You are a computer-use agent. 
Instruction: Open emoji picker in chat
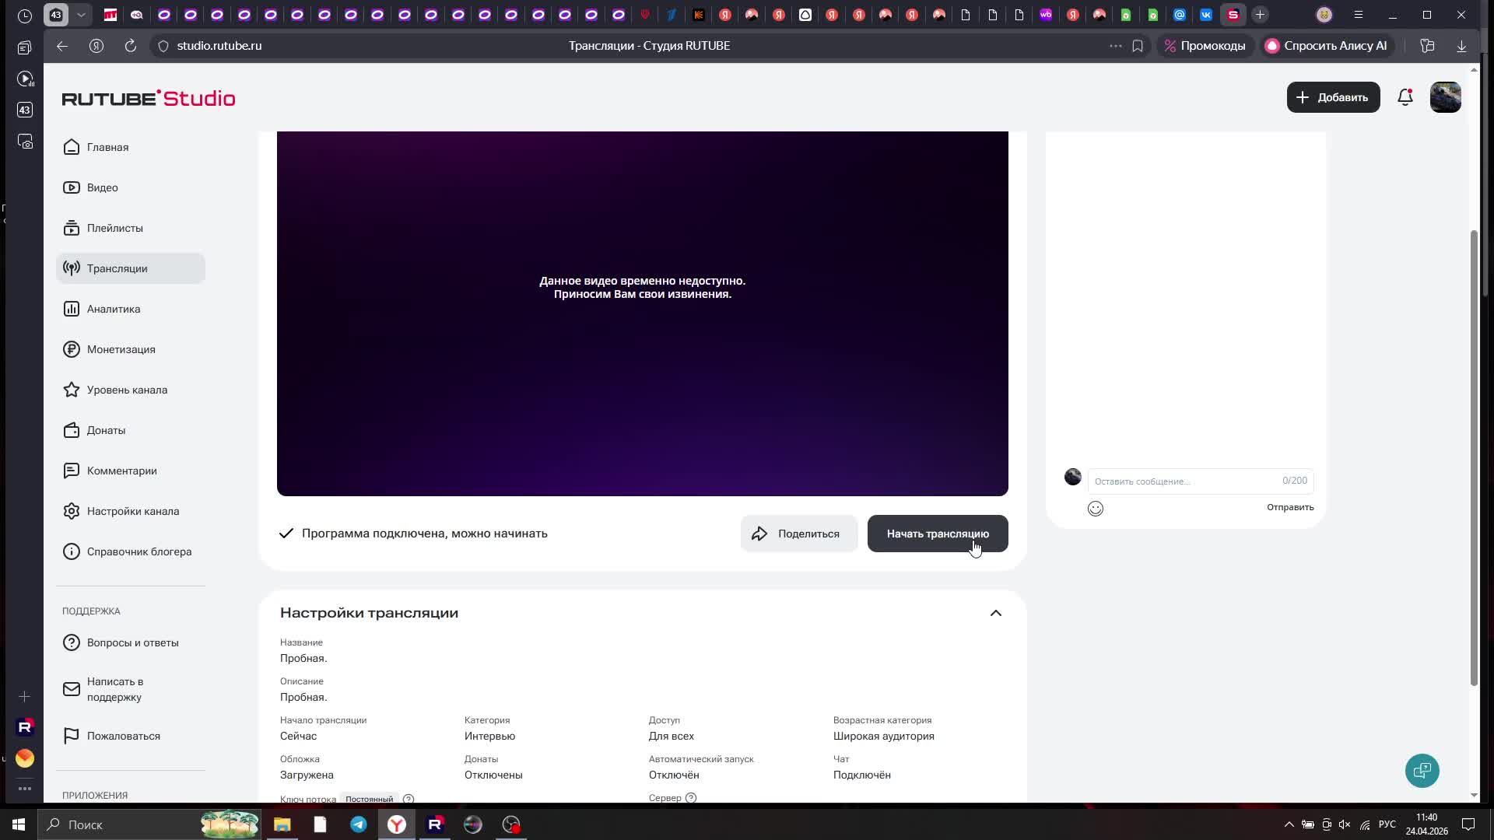pyautogui.click(x=1095, y=509)
